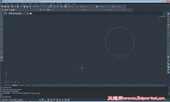
Task: Open the Express menu
Action: (x=59, y=4)
